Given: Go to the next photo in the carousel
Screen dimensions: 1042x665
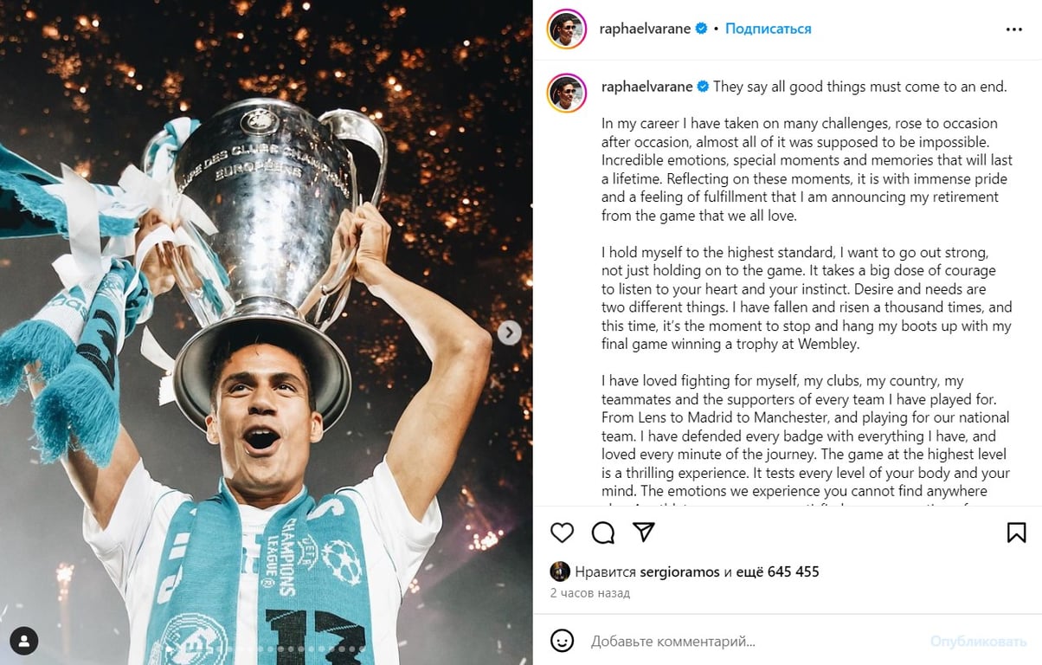Looking at the screenshot, I should point(510,332).
